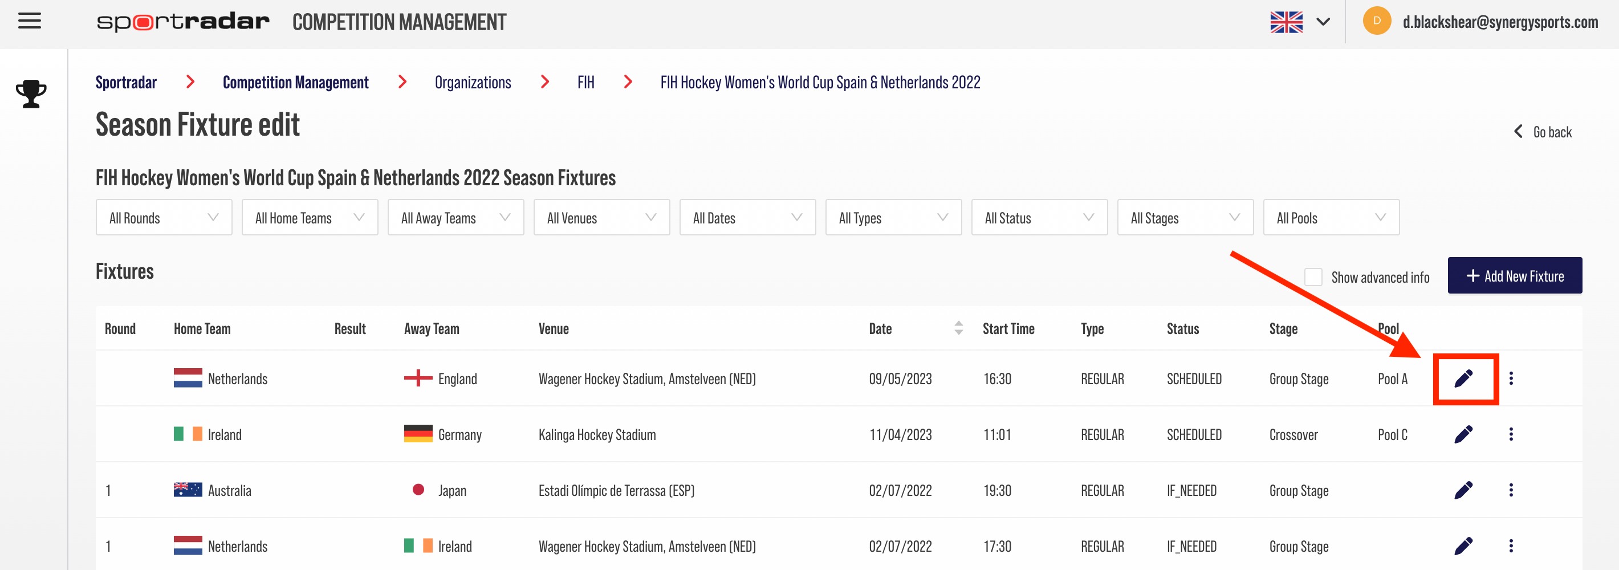Select Kalinga Hockey Stadium venue cell

pyautogui.click(x=597, y=435)
